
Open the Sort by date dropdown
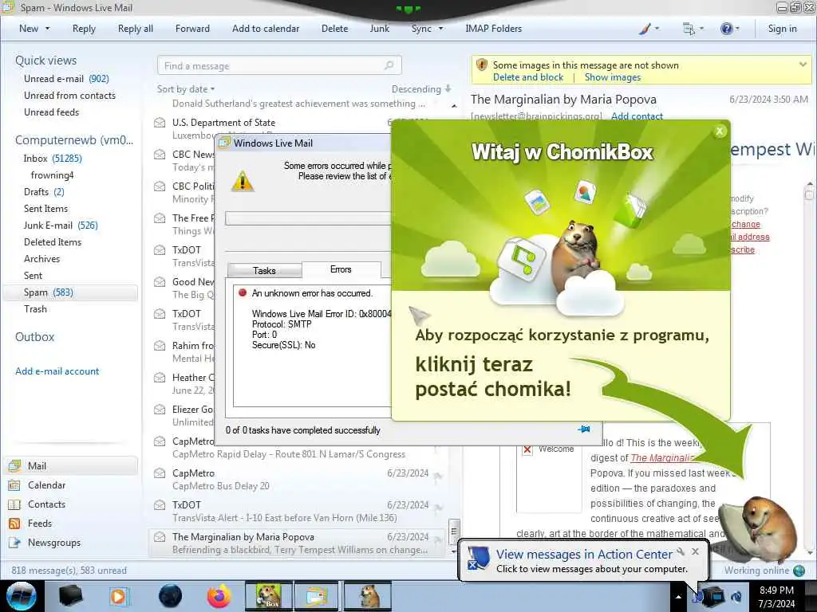coord(186,89)
